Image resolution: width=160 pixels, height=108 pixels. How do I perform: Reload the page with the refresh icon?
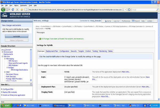(x=13, y=10)
